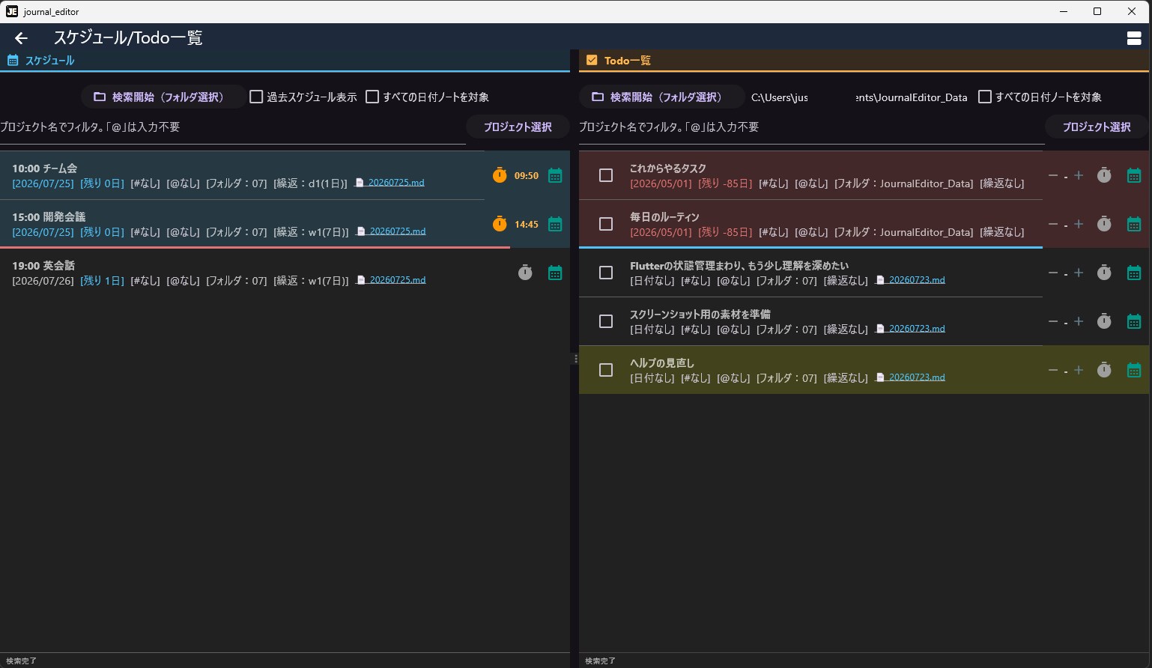Mark the Flutterの状態管理 todo as done
Viewport: 1152px width, 668px height.
coord(606,273)
